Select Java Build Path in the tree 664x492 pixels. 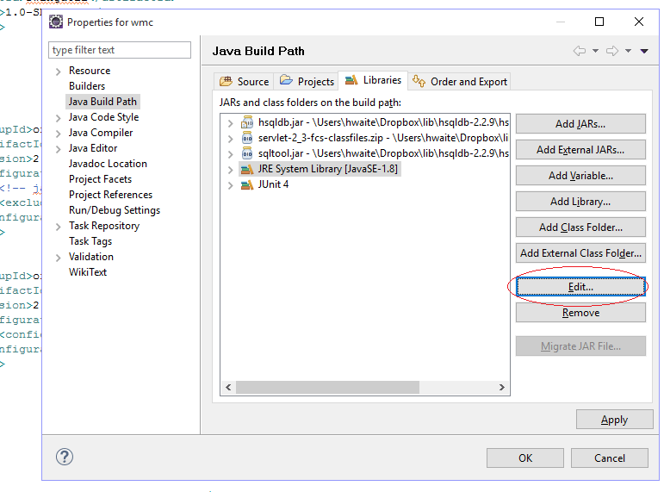tap(102, 102)
